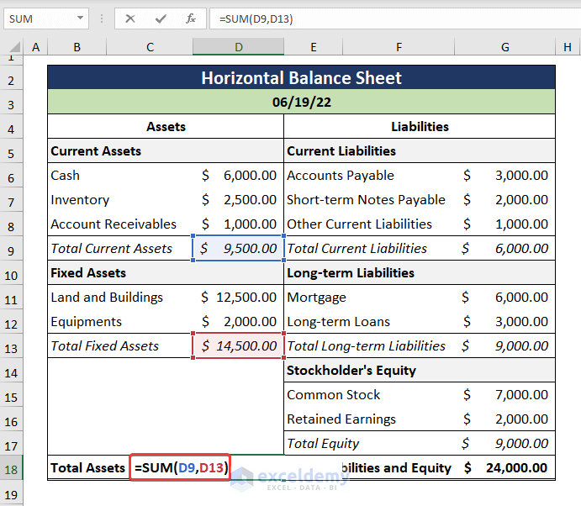Select column D header
This screenshot has height=506, width=581.
pos(238,47)
